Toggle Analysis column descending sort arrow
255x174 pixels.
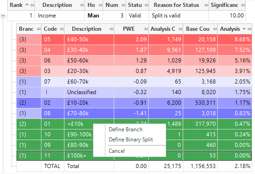244,29
